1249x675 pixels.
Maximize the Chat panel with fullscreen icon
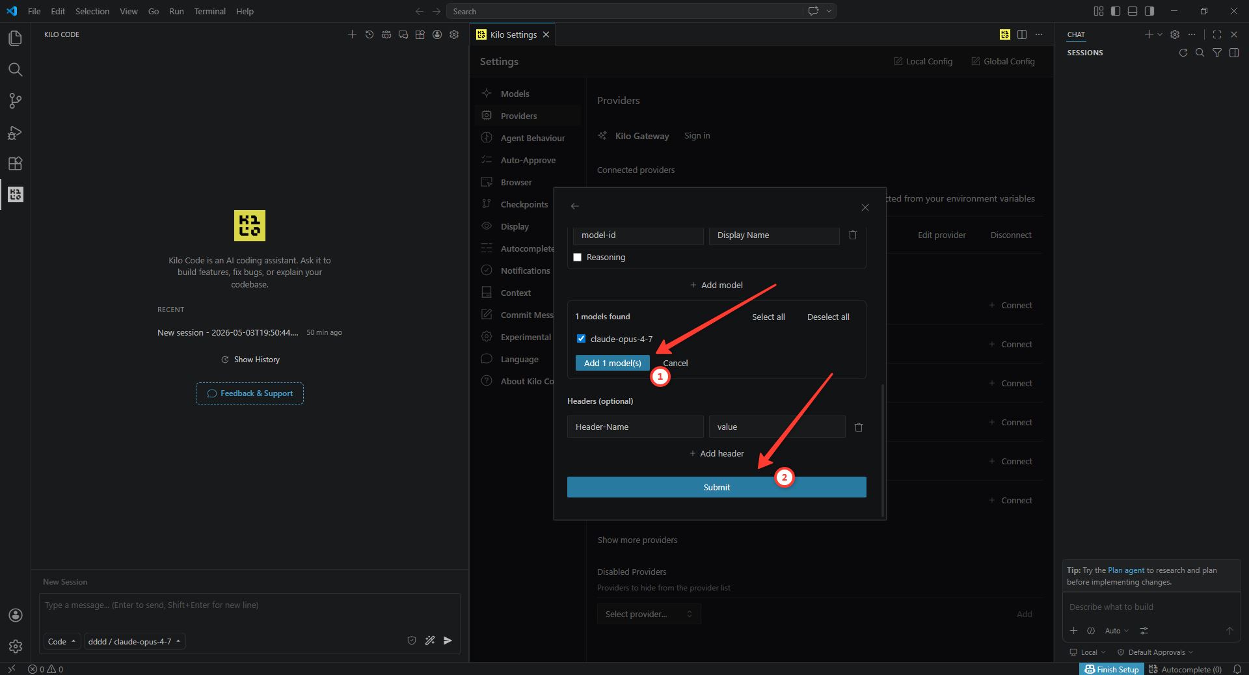click(1217, 34)
